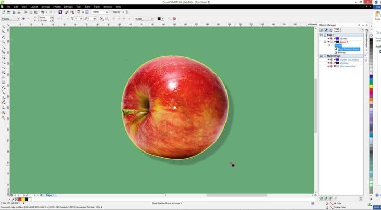Select the Document Grid layer name
This screenshot has height=210, width=381.
[348, 66]
